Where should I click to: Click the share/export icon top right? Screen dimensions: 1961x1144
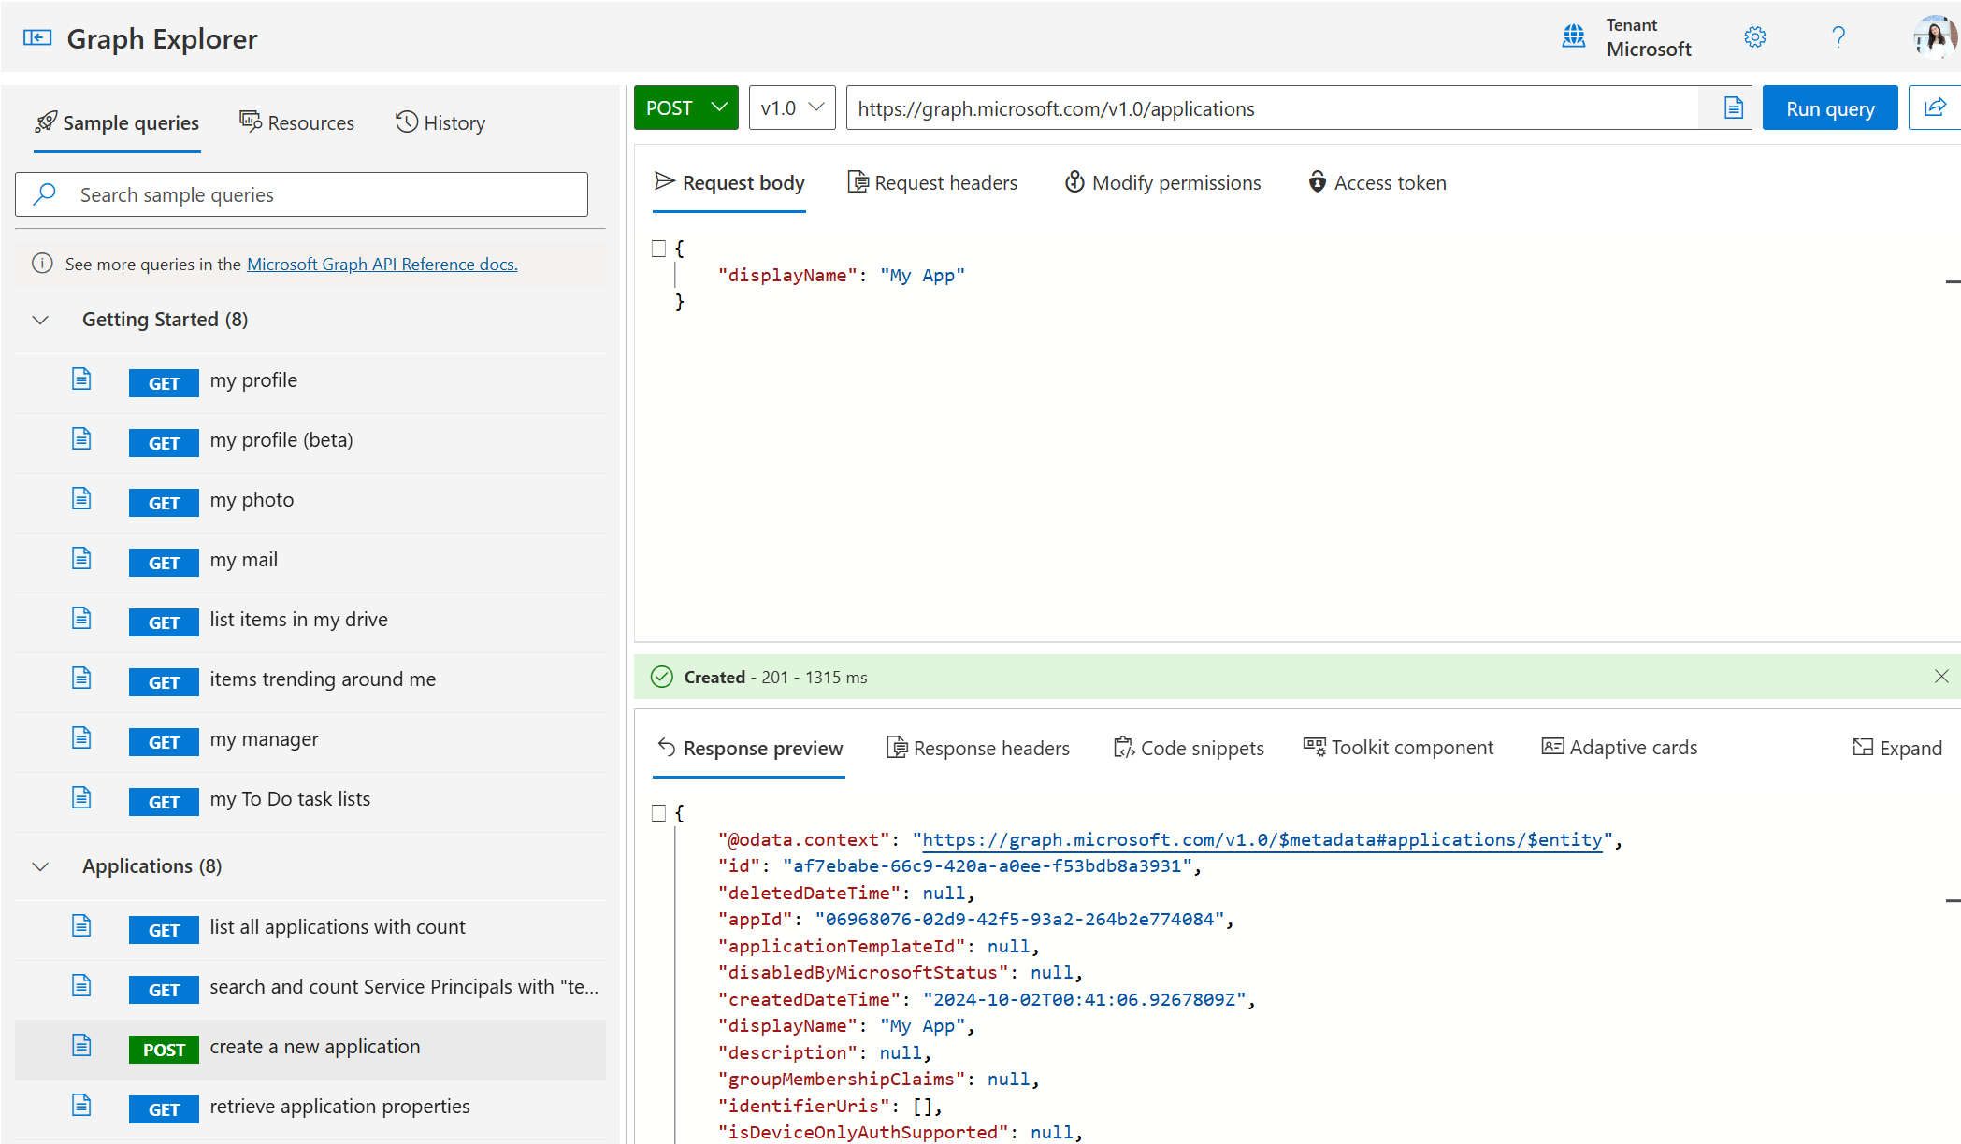pyautogui.click(x=1935, y=107)
